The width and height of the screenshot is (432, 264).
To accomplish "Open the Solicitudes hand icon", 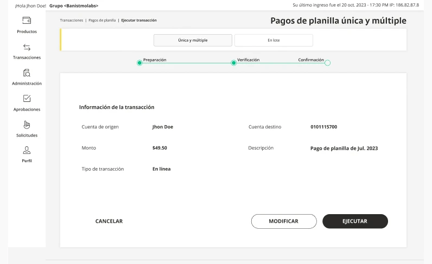I will pyautogui.click(x=27, y=125).
